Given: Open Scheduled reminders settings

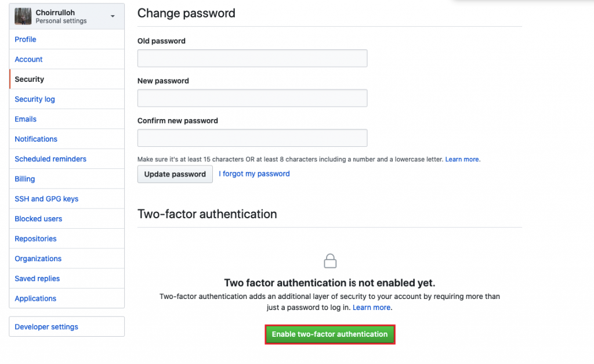Looking at the screenshot, I should (x=50, y=158).
